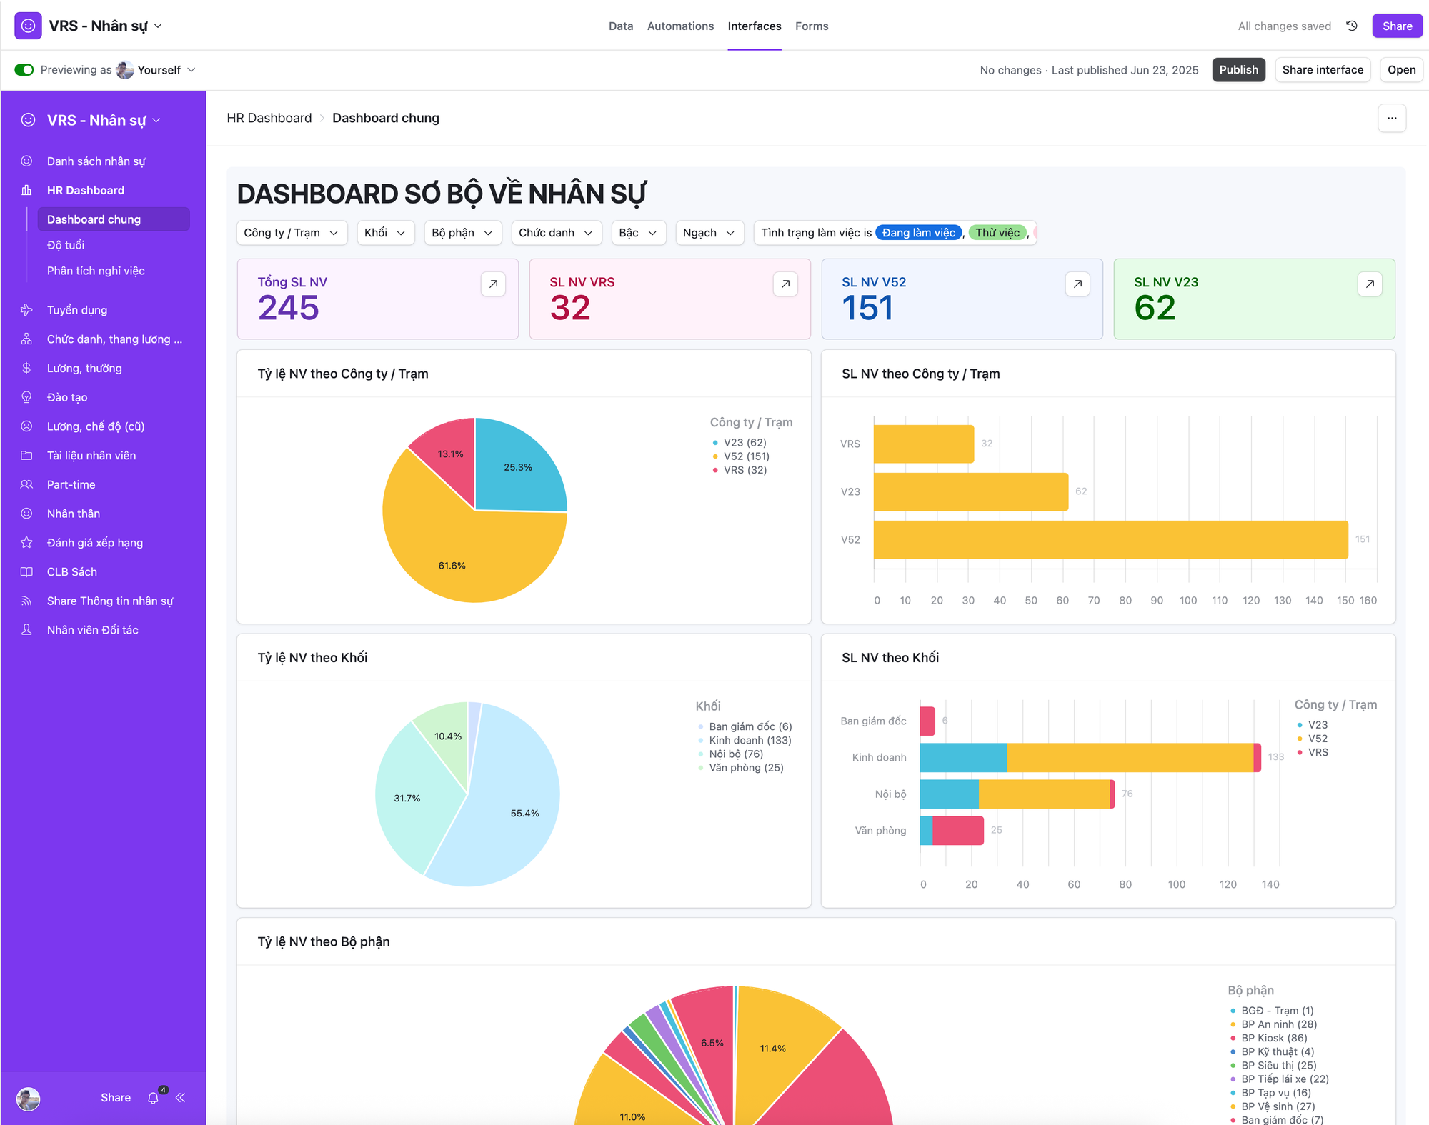Click the V52 (151) legend color dot
The image size is (1429, 1125).
[x=715, y=456]
